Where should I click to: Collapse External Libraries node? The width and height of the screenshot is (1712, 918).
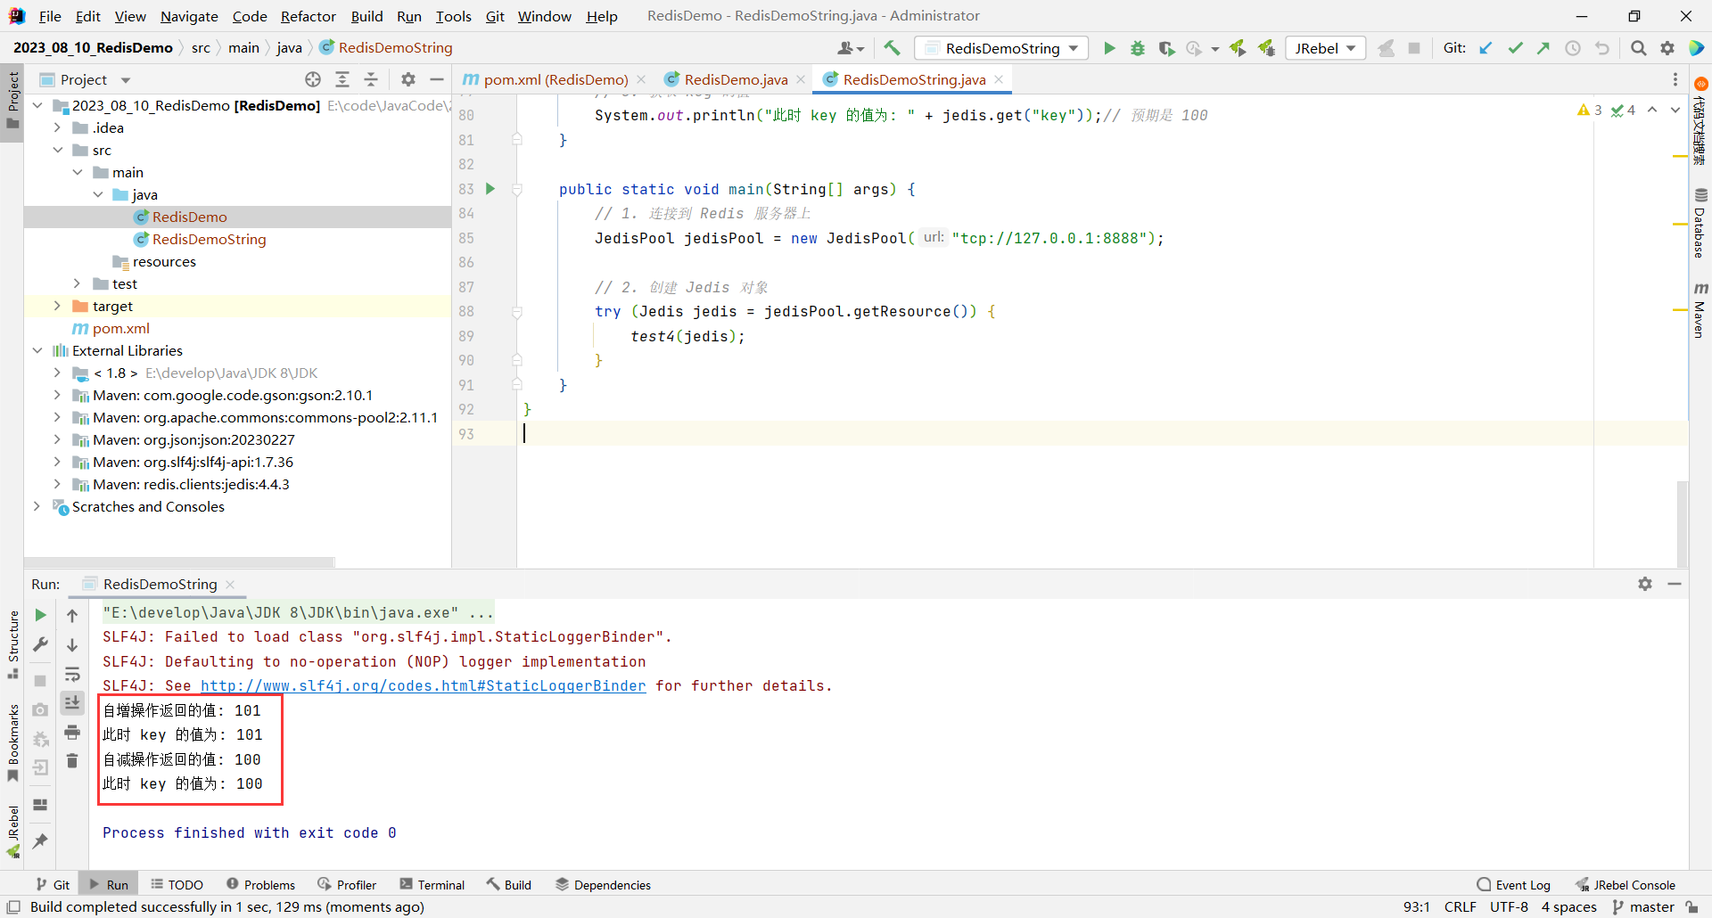coord(37,350)
